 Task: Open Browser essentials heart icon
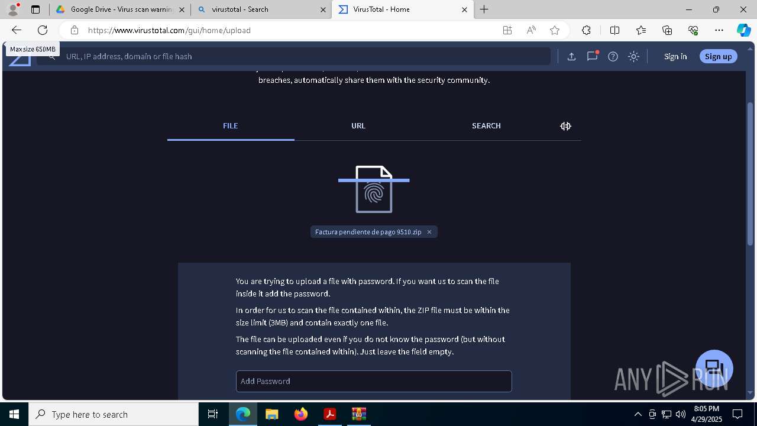[693, 30]
